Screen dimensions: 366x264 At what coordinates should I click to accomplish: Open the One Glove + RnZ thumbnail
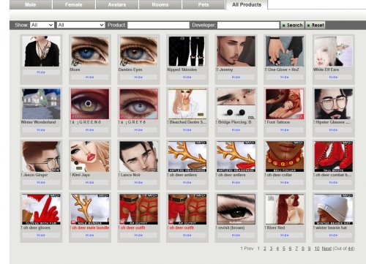point(285,51)
